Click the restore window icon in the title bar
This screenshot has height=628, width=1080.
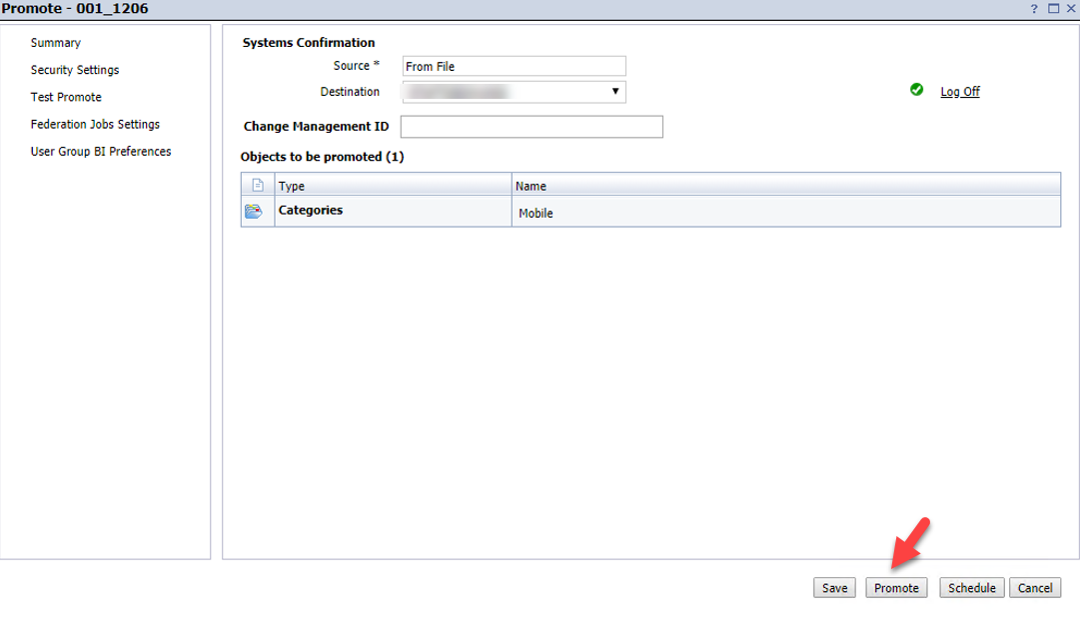tap(1052, 7)
